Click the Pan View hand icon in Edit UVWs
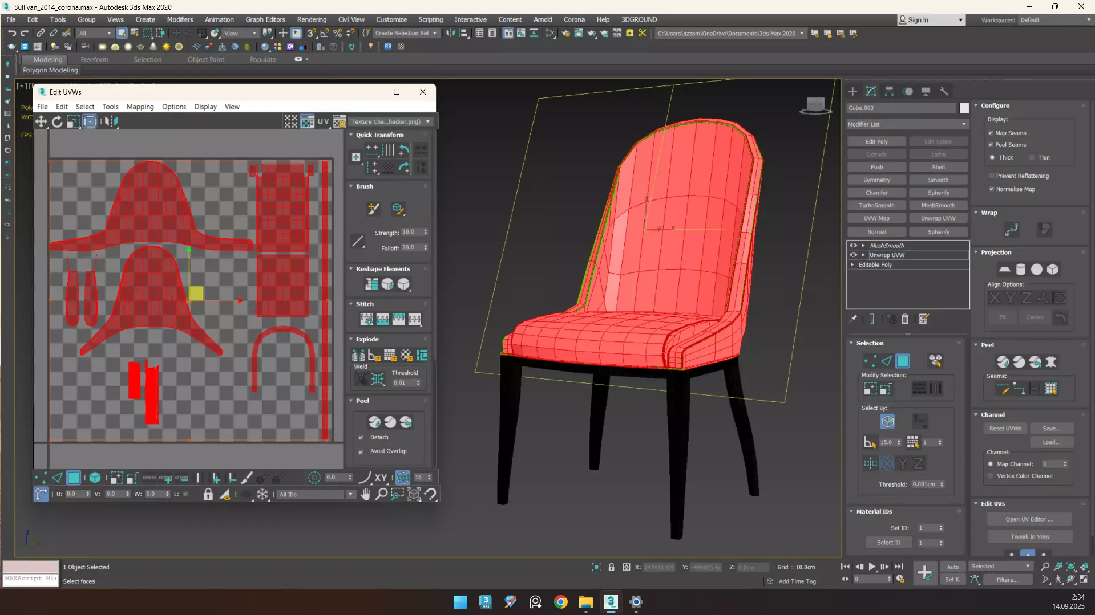This screenshot has height=615, width=1095. [x=365, y=494]
